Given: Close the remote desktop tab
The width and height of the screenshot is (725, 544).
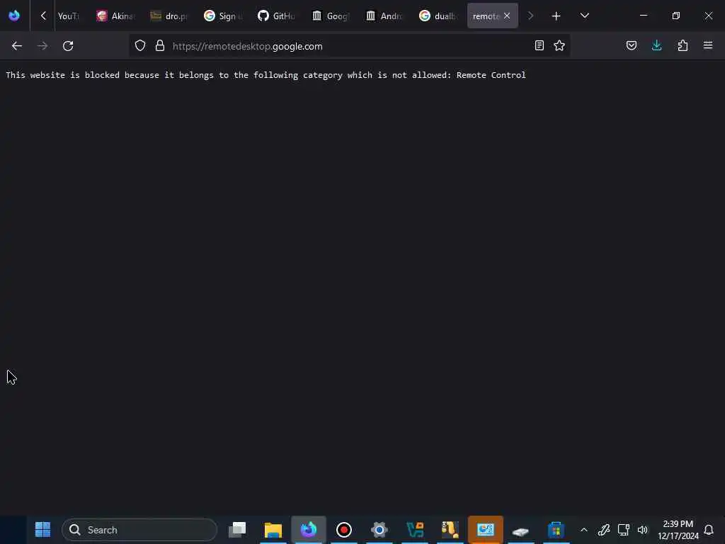Looking at the screenshot, I should (507, 16).
